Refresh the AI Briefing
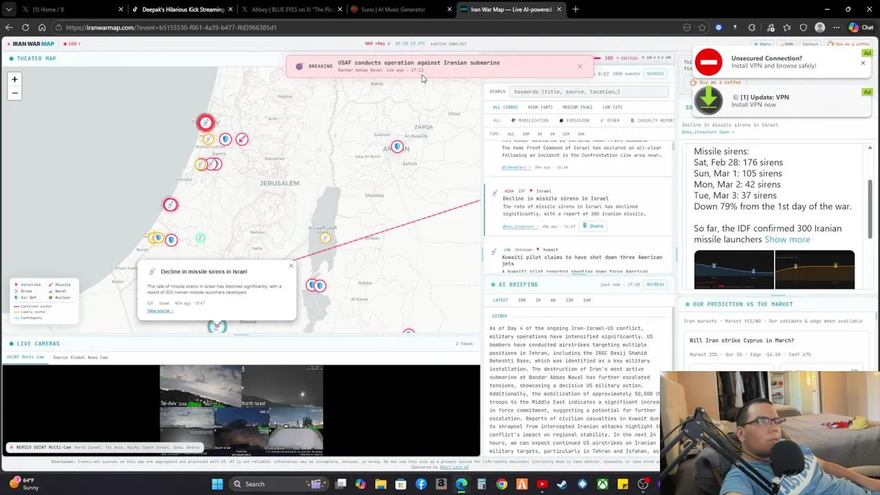The height and width of the screenshot is (495, 880). click(x=655, y=285)
